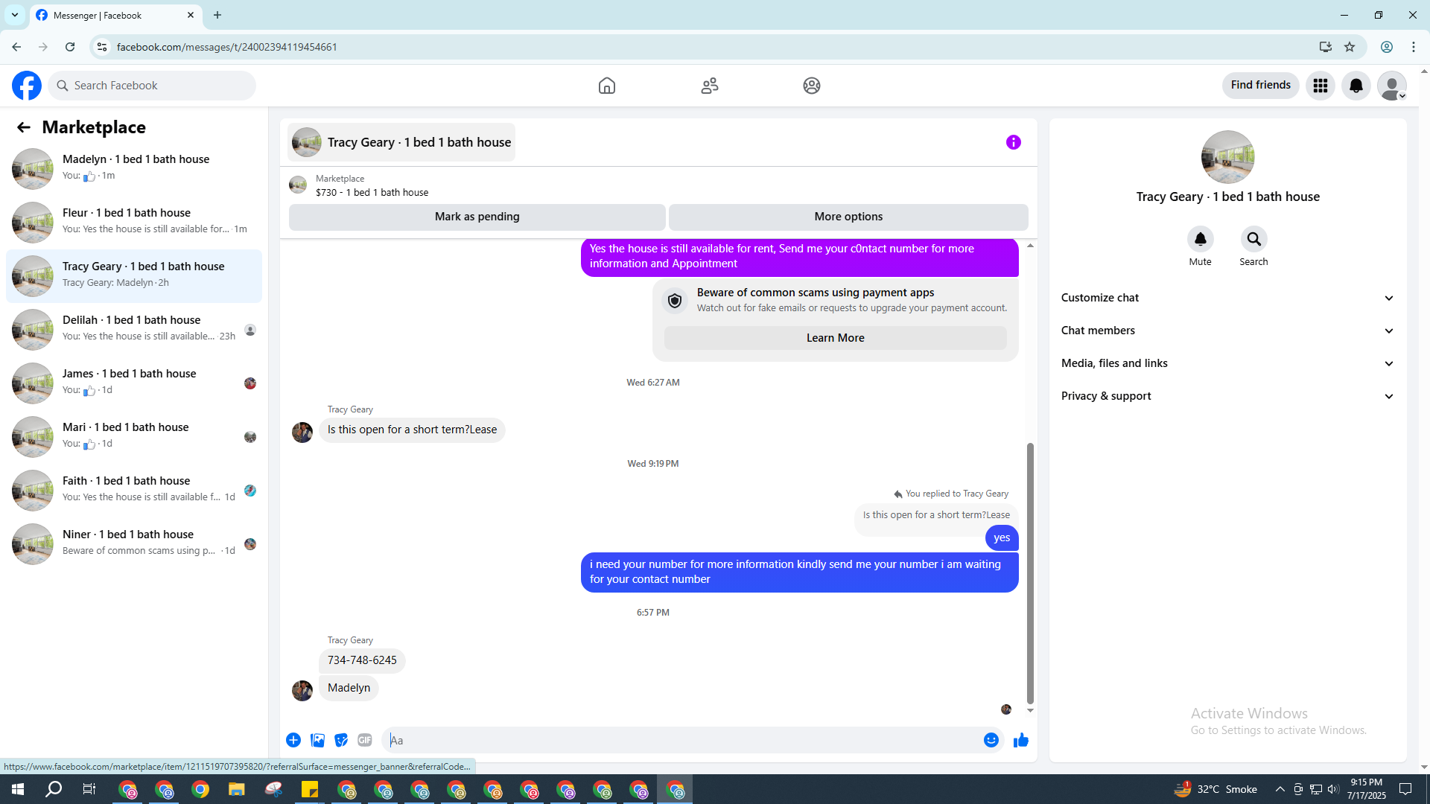Click the address bar URL

(x=226, y=47)
